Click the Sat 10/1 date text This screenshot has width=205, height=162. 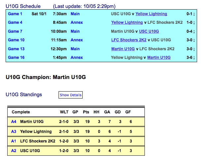point(39,14)
